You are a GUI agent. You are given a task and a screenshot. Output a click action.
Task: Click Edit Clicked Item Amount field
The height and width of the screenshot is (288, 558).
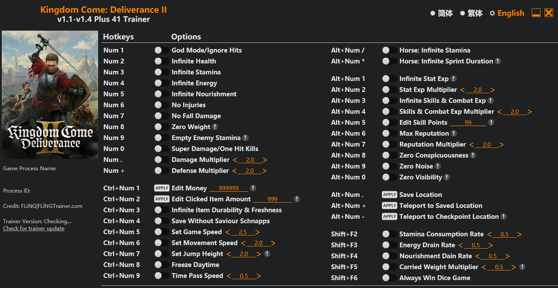point(272,199)
